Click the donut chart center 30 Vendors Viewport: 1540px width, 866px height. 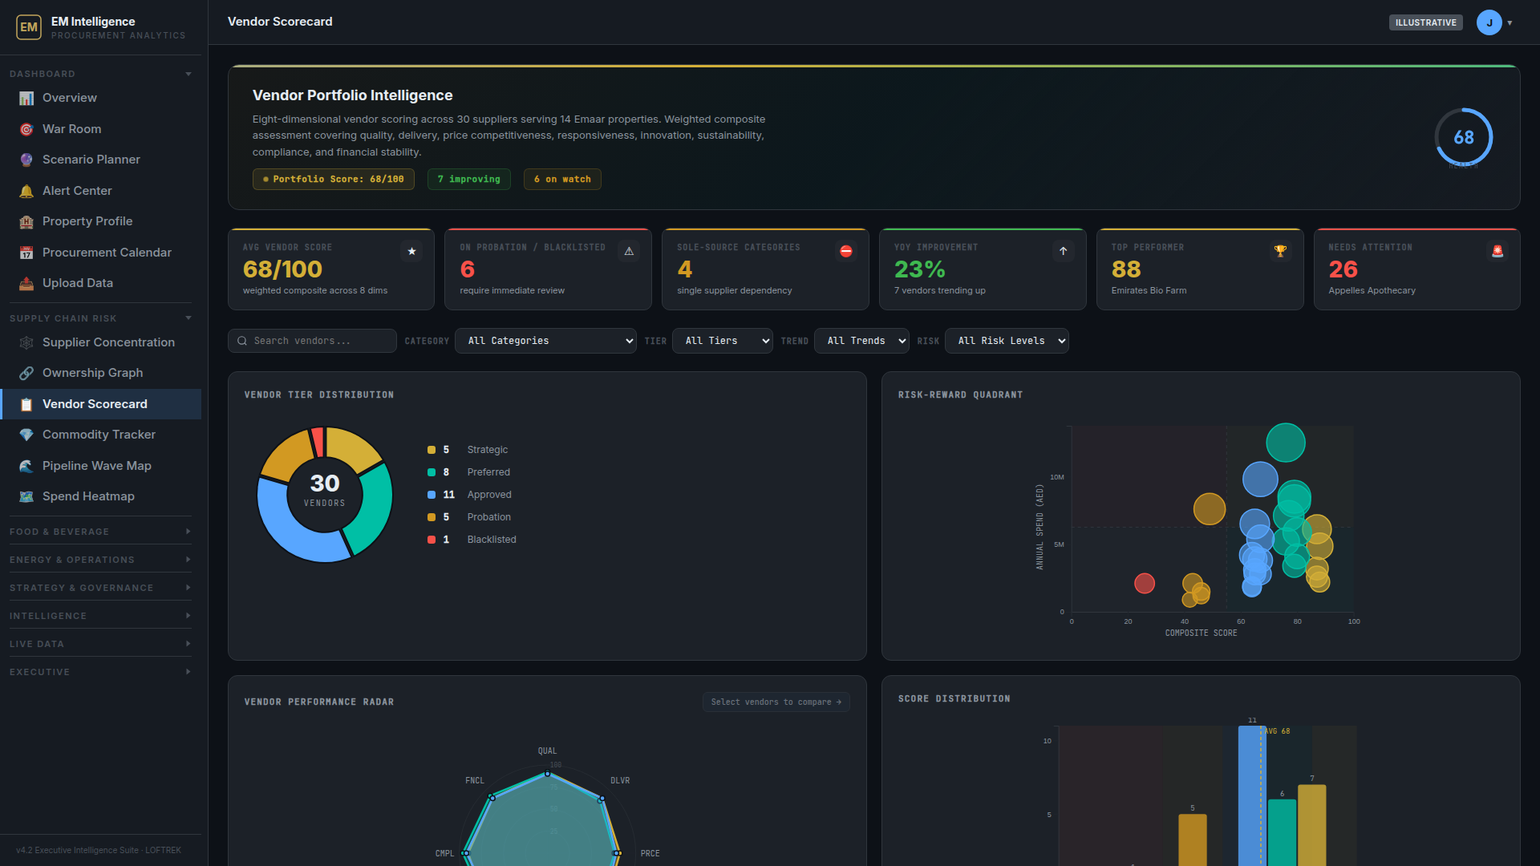[x=325, y=491]
